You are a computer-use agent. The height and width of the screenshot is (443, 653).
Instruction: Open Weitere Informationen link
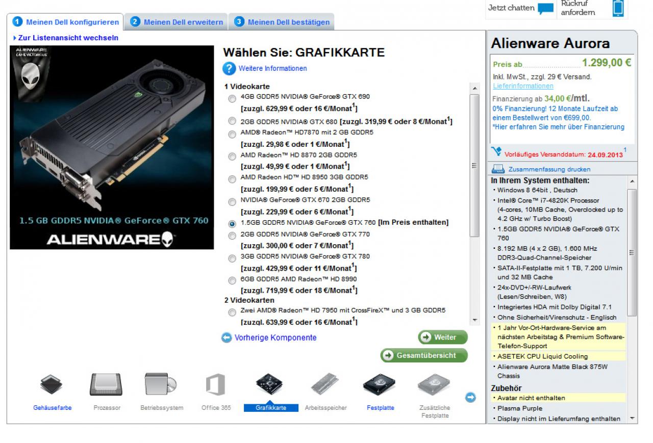272,68
